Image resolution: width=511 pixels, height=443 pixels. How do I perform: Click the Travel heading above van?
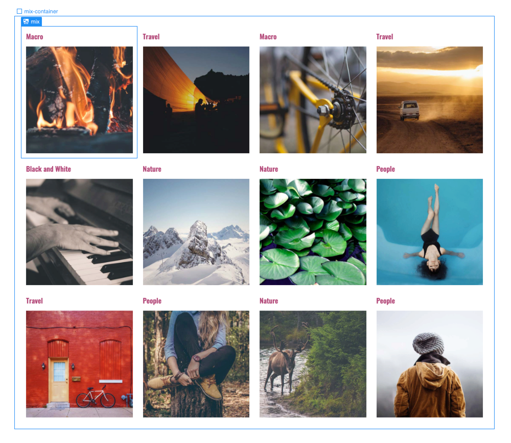(385, 37)
